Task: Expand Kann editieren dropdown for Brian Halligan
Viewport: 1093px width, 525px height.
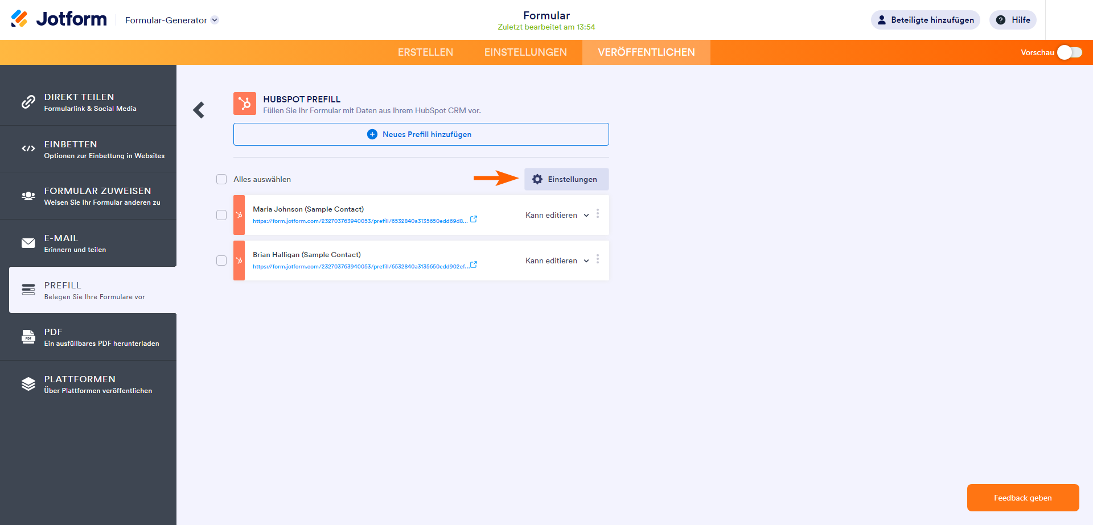Action: click(557, 261)
